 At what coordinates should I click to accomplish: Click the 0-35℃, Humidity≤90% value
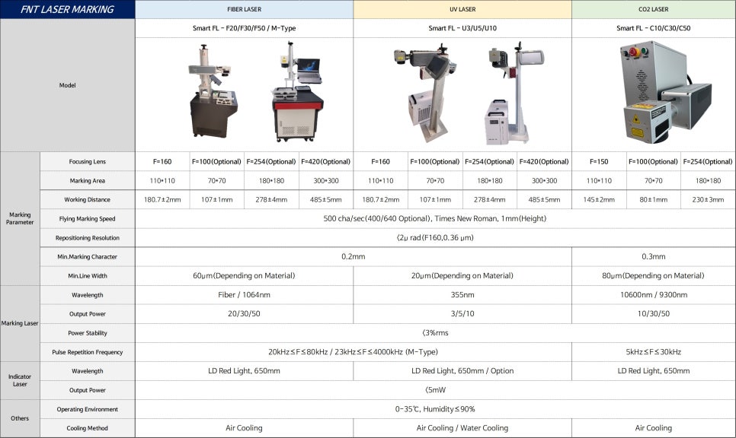(435, 409)
